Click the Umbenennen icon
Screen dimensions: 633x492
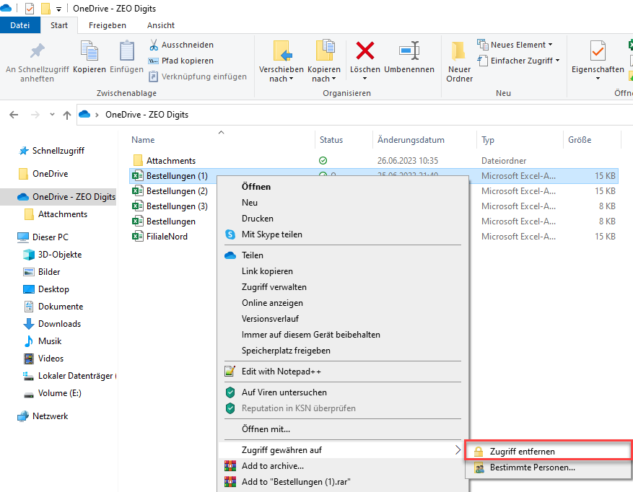pos(409,50)
